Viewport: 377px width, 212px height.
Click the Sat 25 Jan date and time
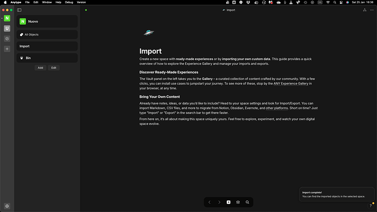pyautogui.click(x=363, y=2)
